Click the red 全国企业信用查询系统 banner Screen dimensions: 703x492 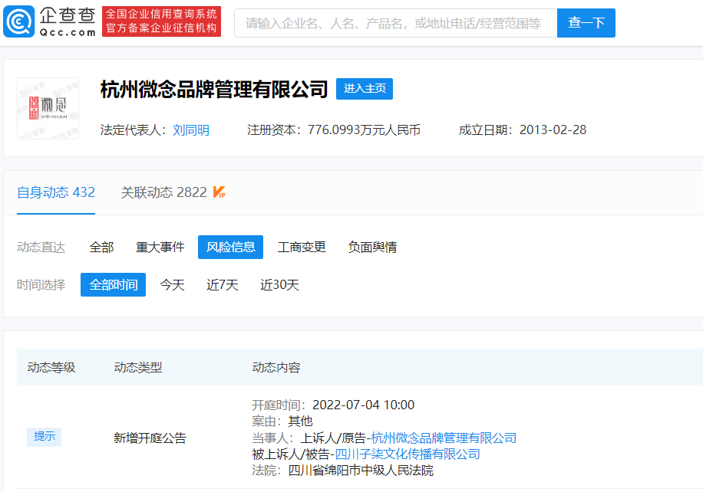point(161,21)
